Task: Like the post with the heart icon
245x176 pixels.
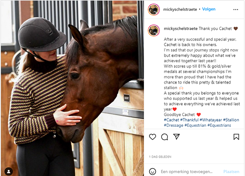Action: click(x=153, y=137)
